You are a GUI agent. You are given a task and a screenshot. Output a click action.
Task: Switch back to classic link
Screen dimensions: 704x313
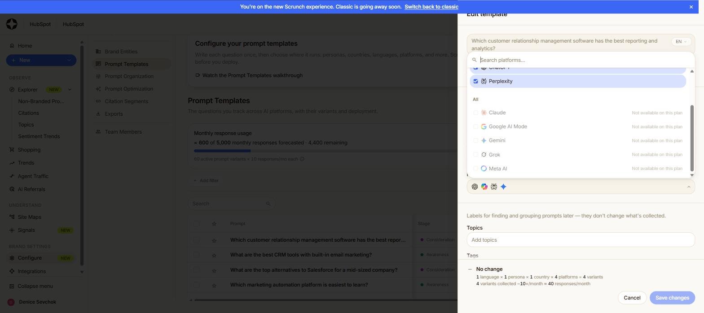point(431,7)
